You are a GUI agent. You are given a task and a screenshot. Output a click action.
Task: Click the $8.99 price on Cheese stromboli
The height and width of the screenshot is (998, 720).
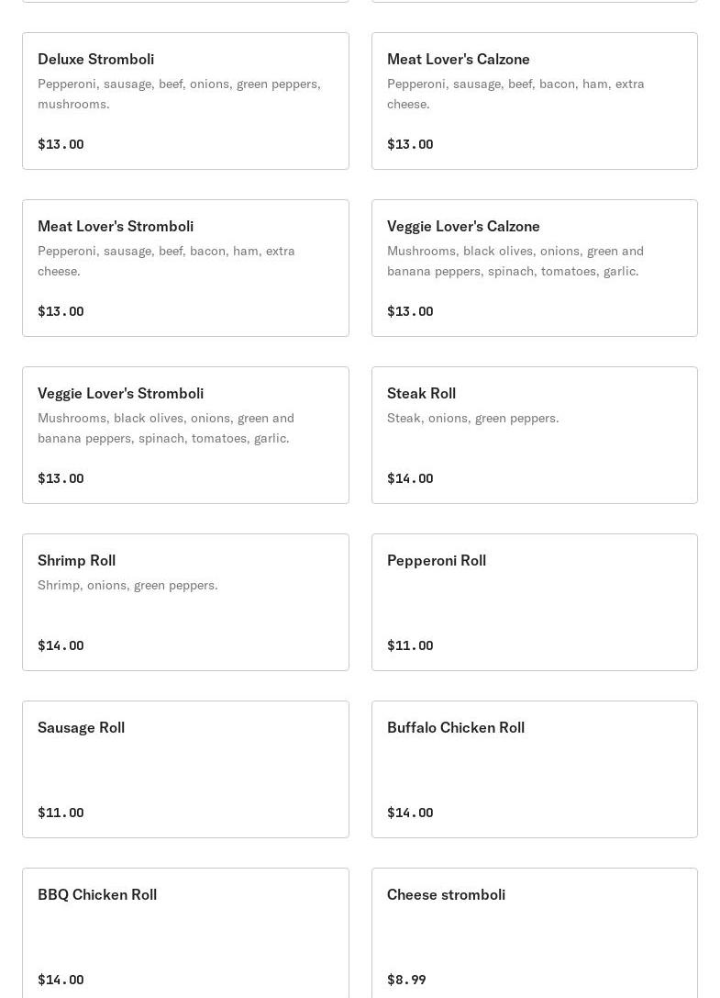406,980
